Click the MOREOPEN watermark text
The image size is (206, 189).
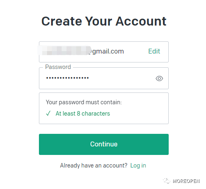pos(186,181)
